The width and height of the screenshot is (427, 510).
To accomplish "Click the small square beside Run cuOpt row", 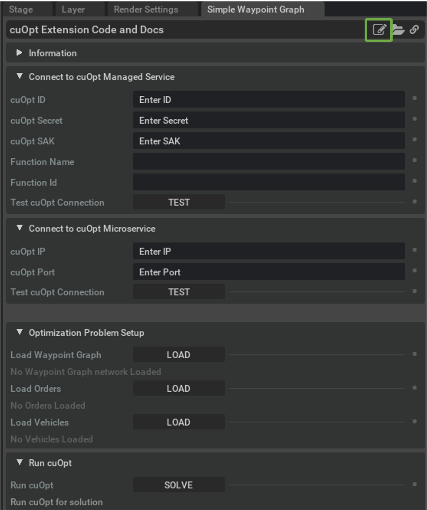I will point(415,484).
